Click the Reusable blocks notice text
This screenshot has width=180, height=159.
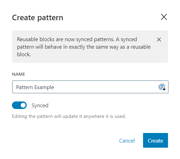coord(84,47)
